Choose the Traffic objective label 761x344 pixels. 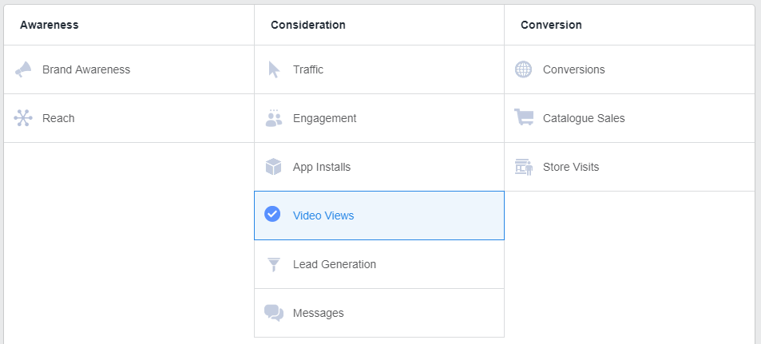click(308, 69)
